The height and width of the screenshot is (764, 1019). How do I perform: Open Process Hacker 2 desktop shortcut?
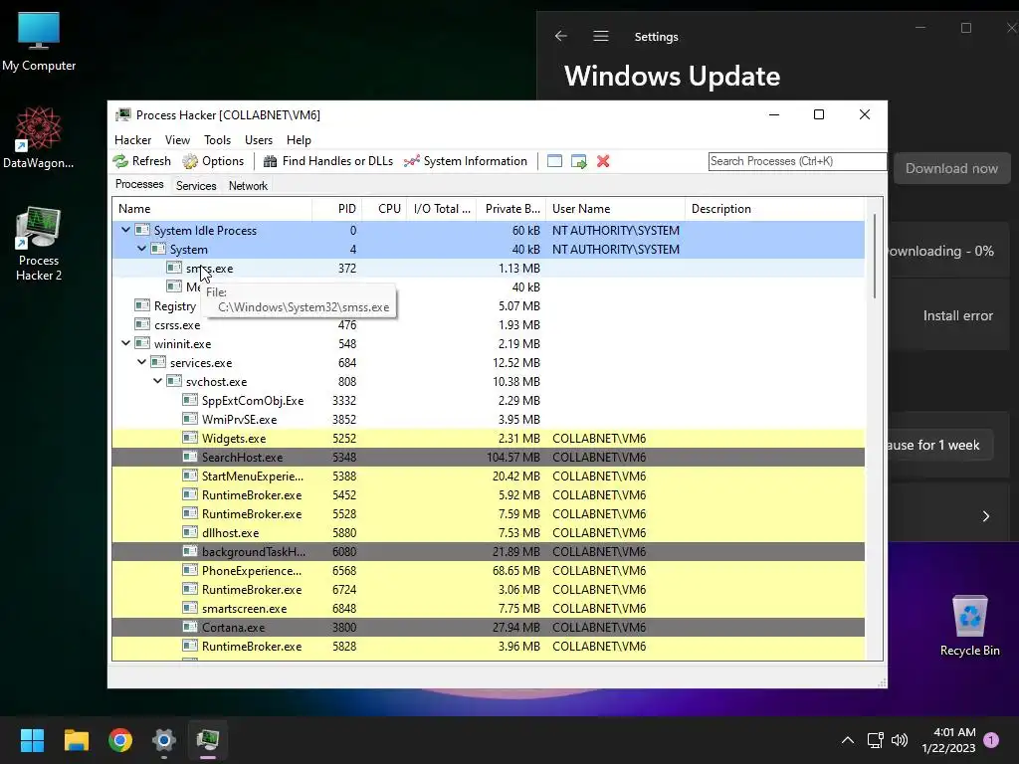click(x=39, y=244)
